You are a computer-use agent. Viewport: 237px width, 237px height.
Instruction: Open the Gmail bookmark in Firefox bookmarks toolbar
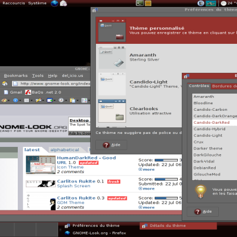(13, 92)
